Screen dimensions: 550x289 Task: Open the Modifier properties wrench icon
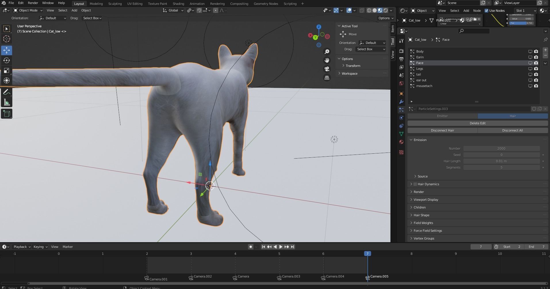[x=401, y=102]
